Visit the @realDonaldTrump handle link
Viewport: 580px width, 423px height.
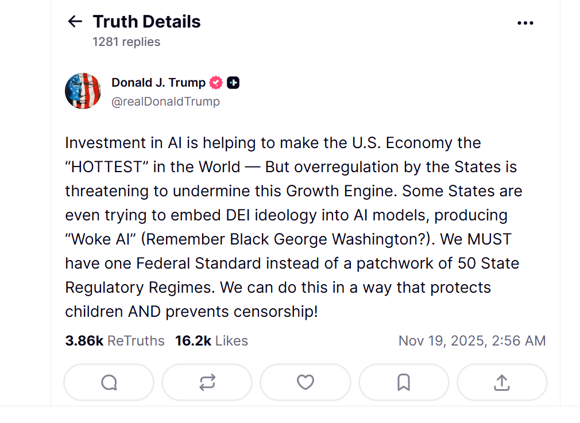[165, 102]
